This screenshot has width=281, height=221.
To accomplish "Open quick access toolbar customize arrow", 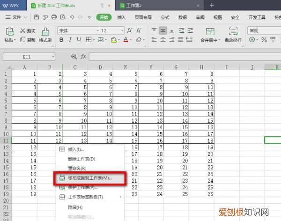I will [x=89, y=17].
